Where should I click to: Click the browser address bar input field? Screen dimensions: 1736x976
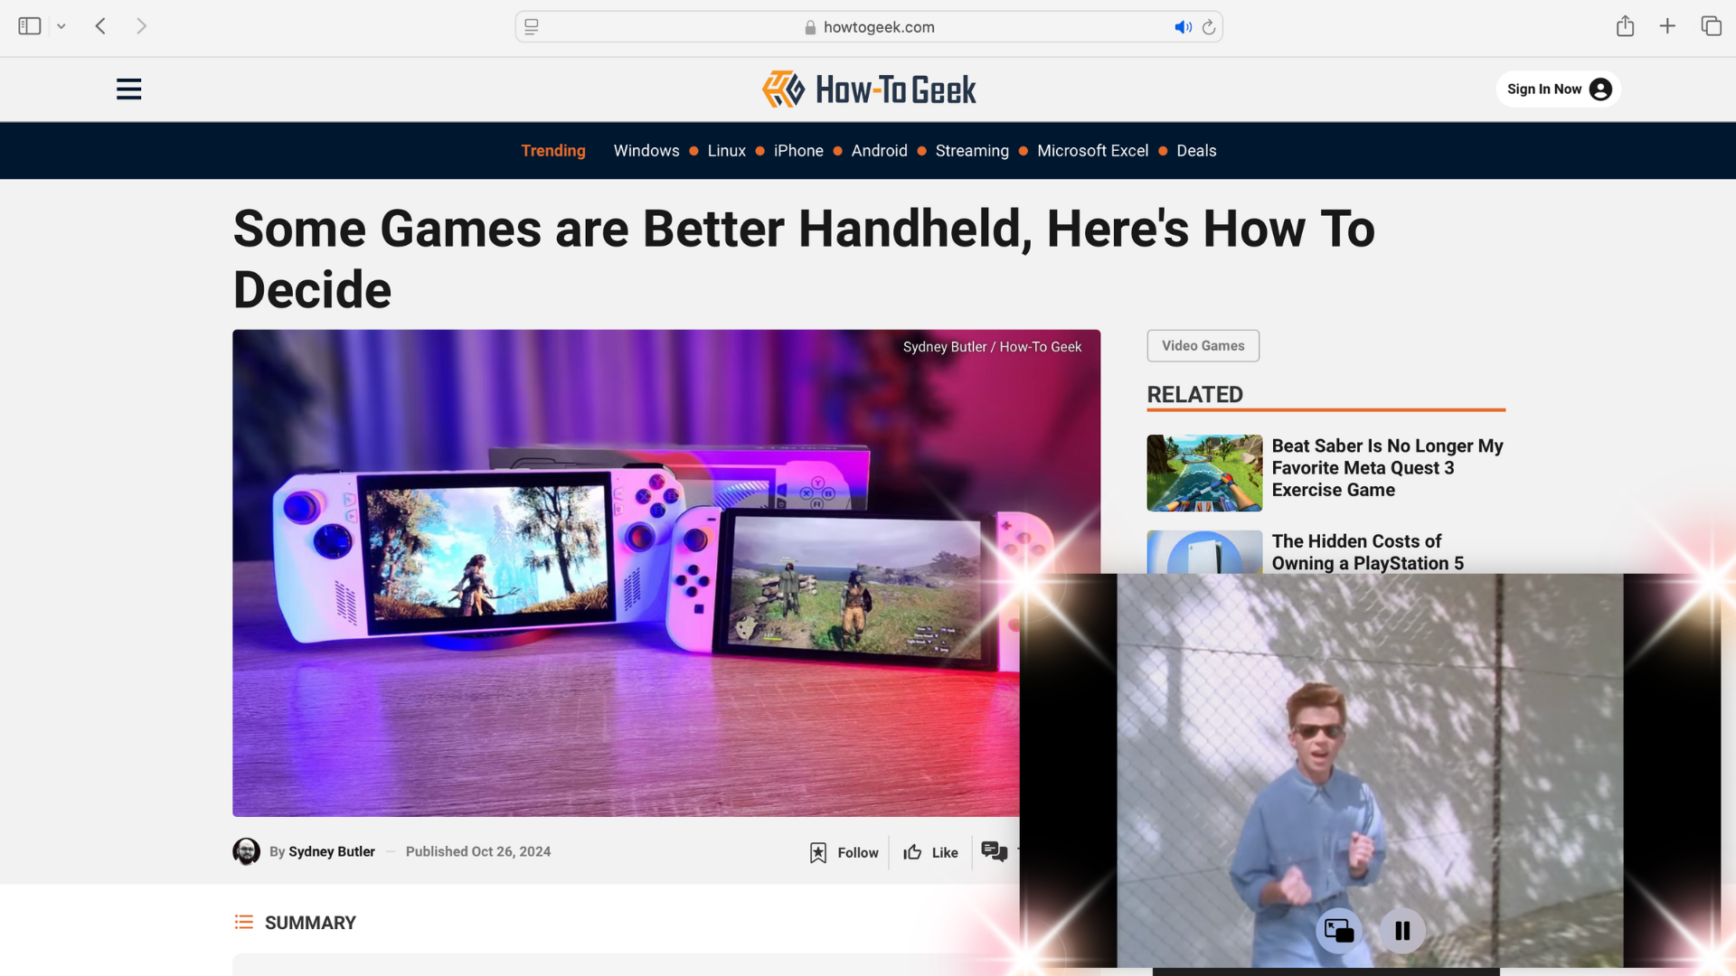(x=868, y=26)
